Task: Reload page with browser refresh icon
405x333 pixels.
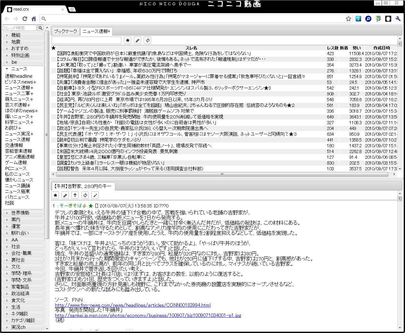Action: click(x=25, y=19)
